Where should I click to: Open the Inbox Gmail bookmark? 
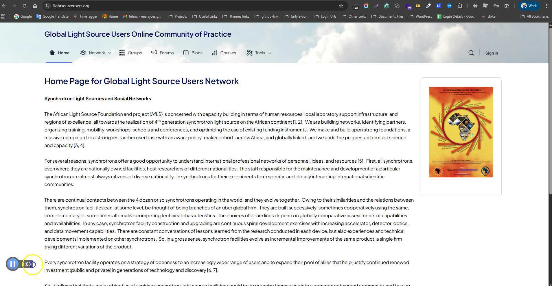click(142, 16)
